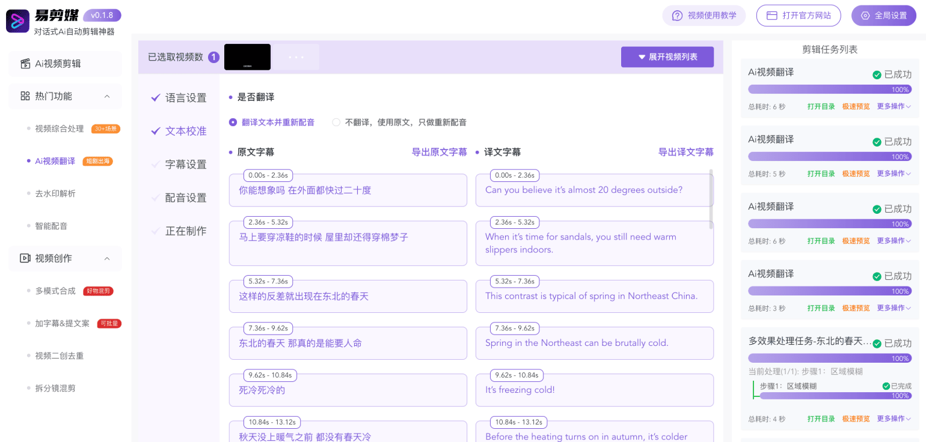Click the 热门功能 grid icon

pyautogui.click(x=25, y=96)
